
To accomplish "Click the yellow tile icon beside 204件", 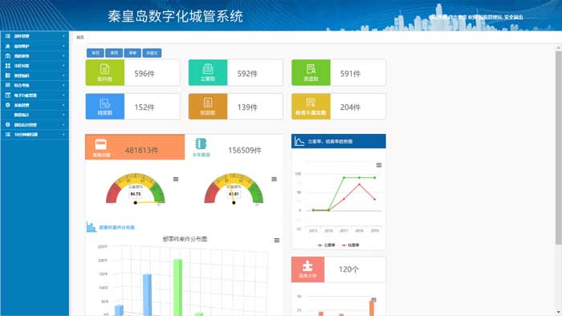I will 311,103.
